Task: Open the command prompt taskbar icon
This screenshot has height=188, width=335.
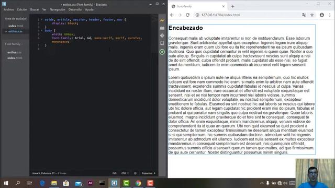Action: point(102,183)
